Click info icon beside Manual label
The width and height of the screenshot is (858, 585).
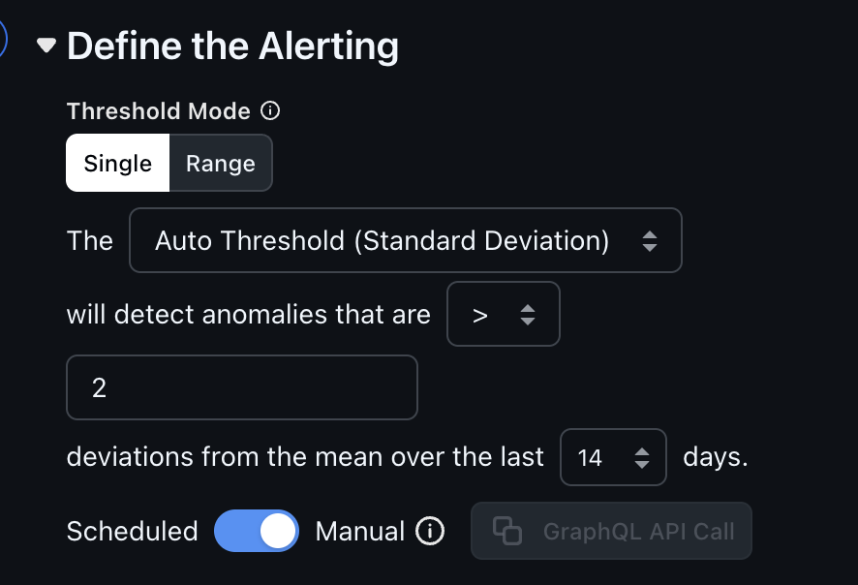point(430,531)
